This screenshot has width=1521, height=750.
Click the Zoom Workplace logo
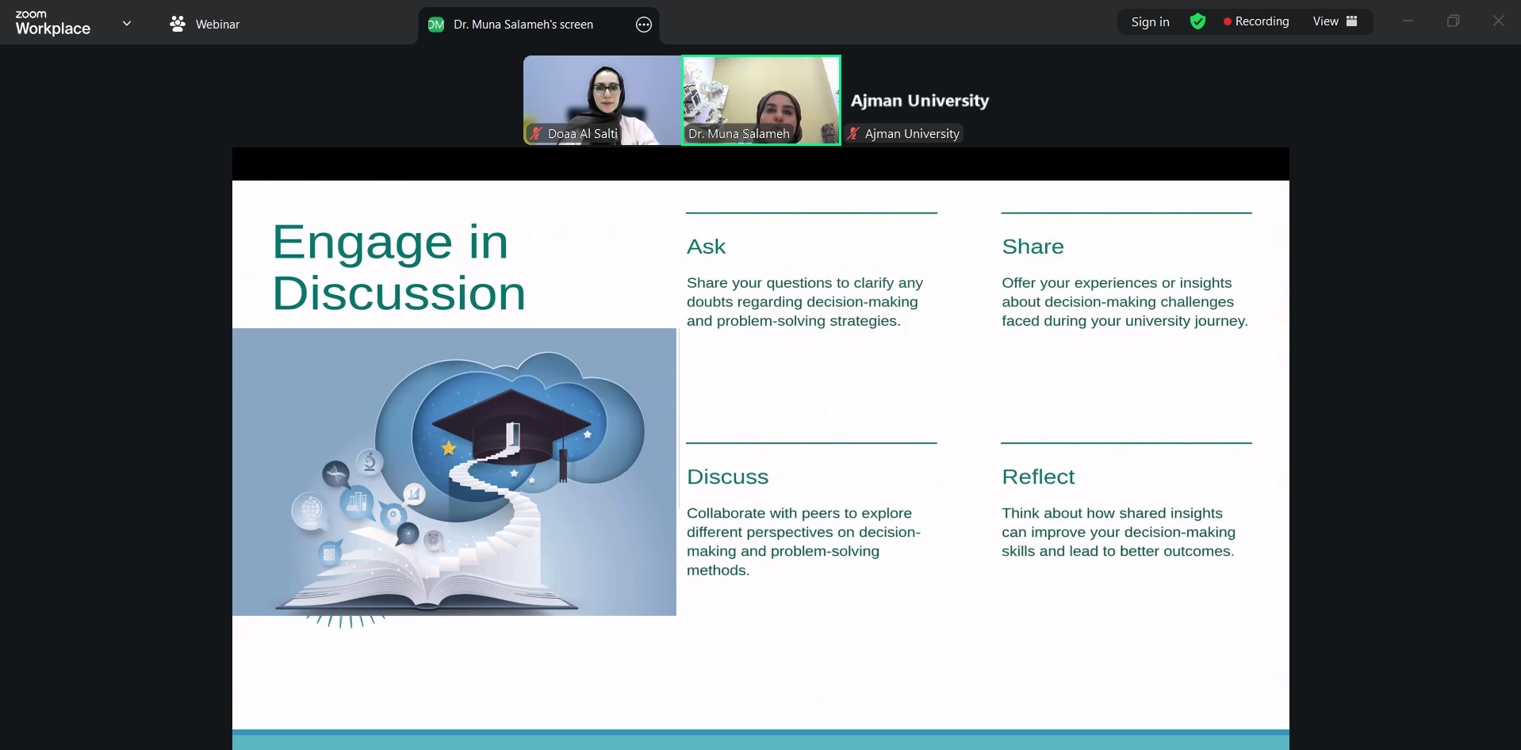[52, 23]
